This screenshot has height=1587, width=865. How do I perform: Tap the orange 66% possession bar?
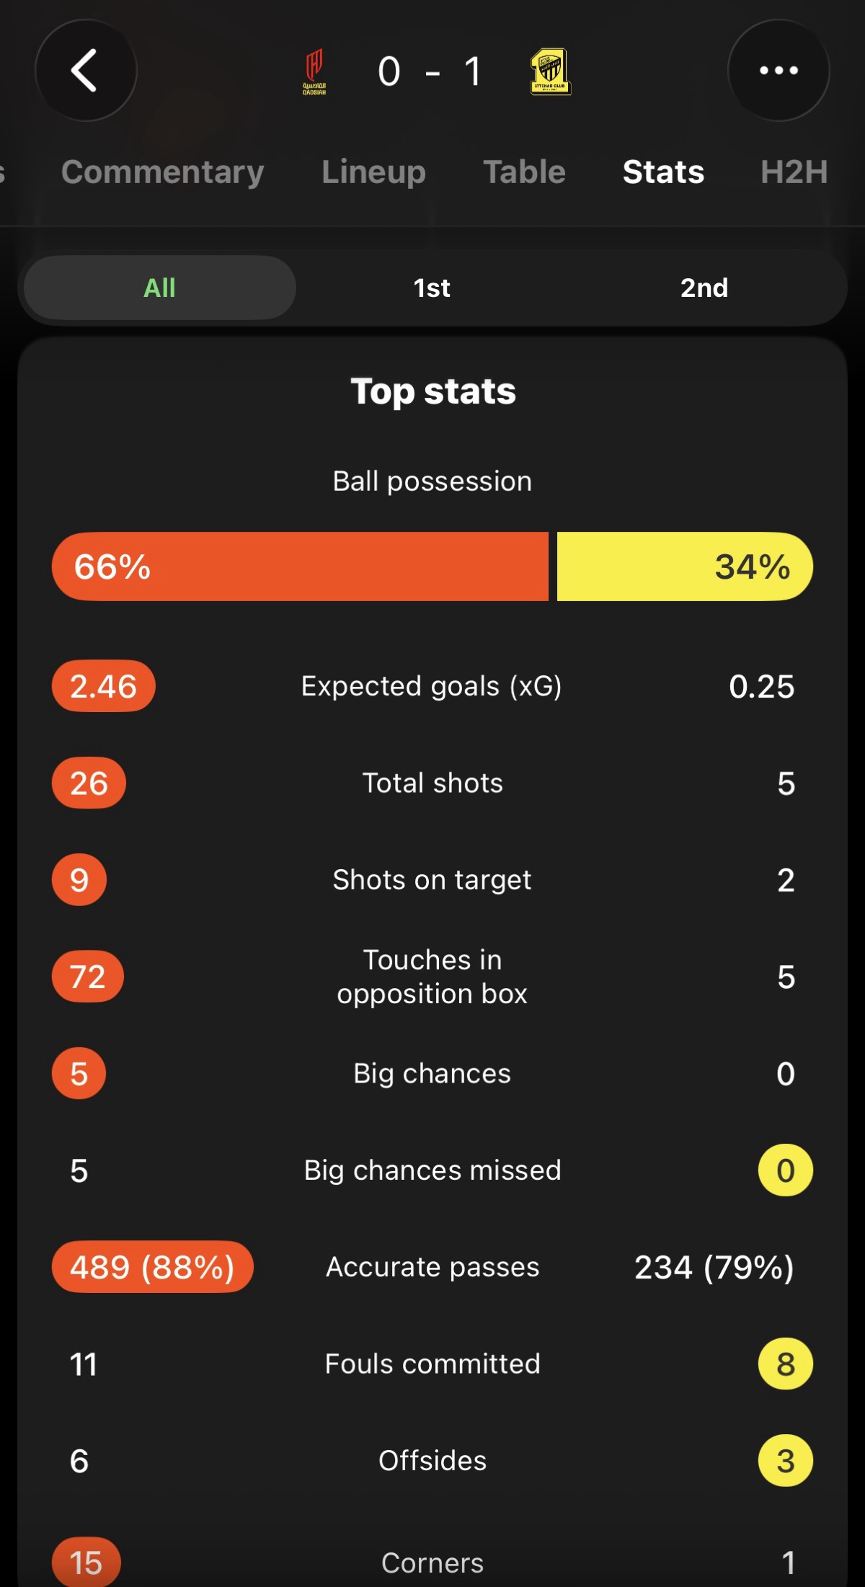click(300, 566)
